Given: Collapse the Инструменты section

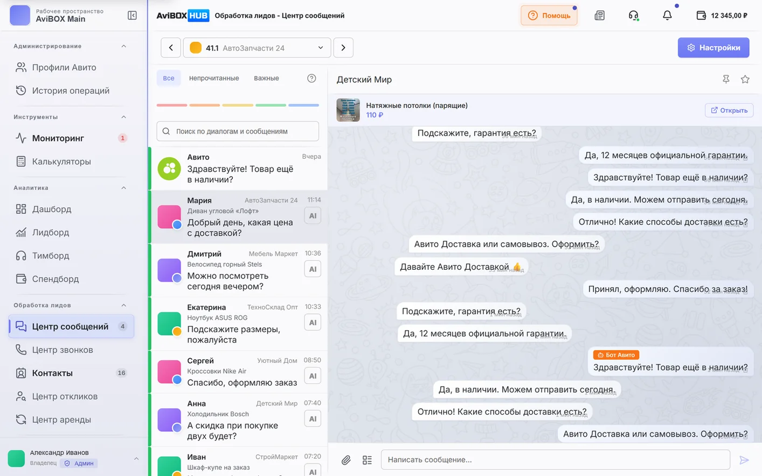Looking at the screenshot, I should click(124, 117).
